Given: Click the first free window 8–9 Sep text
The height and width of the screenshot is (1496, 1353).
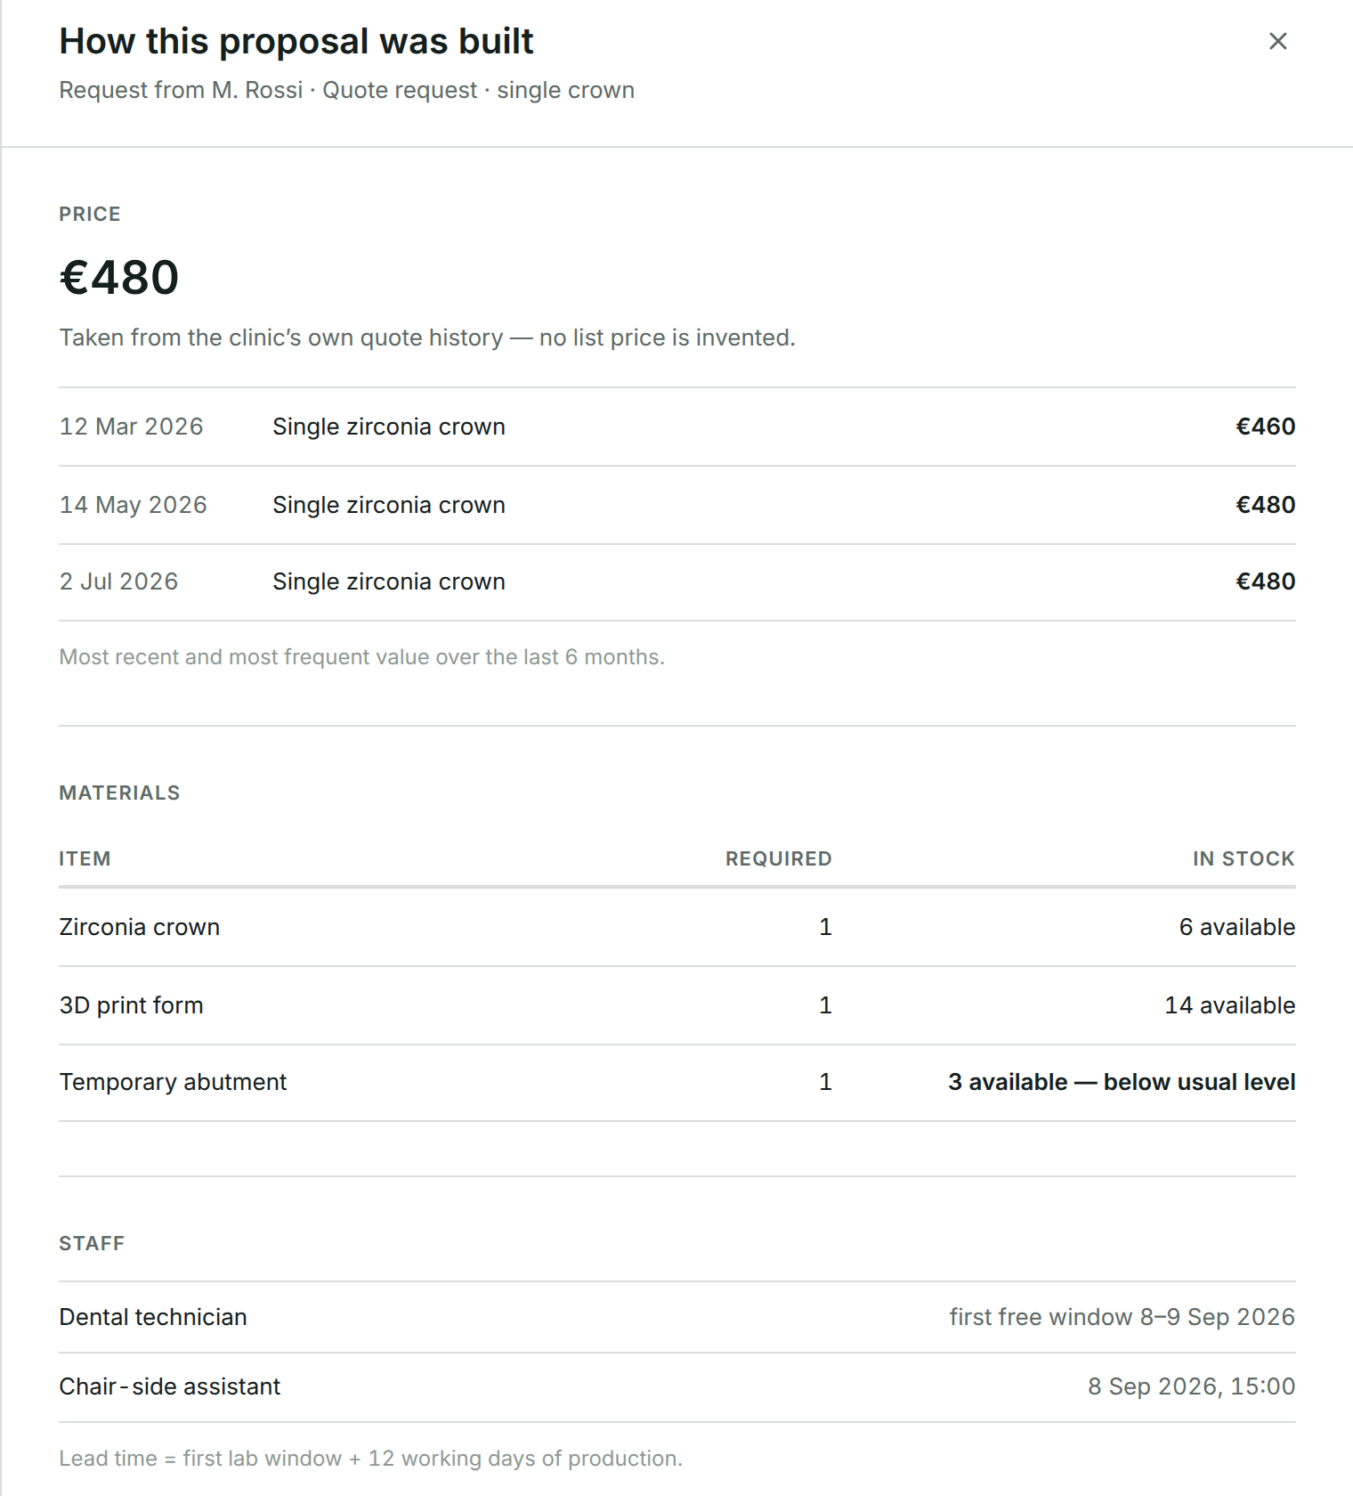Looking at the screenshot, I should 1122,1317.
